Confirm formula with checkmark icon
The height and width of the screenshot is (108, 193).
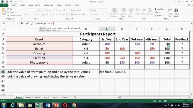coord(27,23)
